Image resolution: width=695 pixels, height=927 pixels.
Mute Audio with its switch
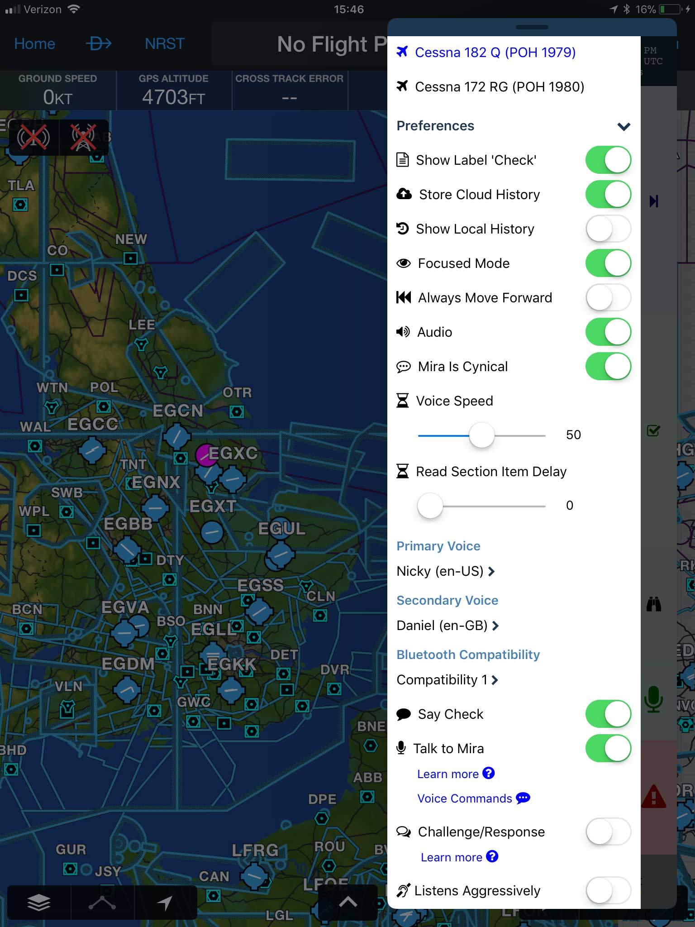point(608,332)
